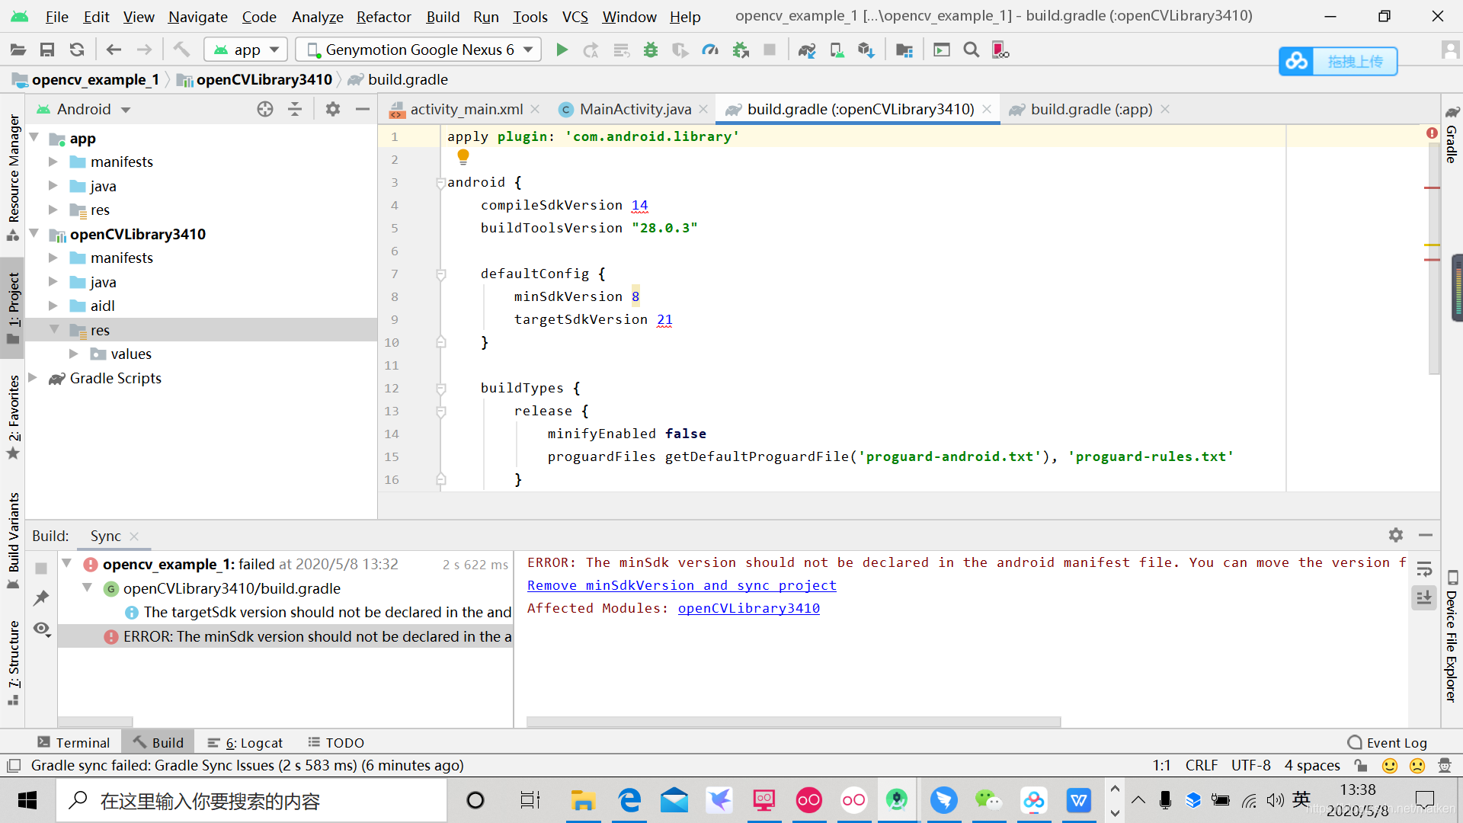Viewport: 1463px width, 823px height.
Task: Click the Stop square icon in toolbar
Action: (770, 50)
